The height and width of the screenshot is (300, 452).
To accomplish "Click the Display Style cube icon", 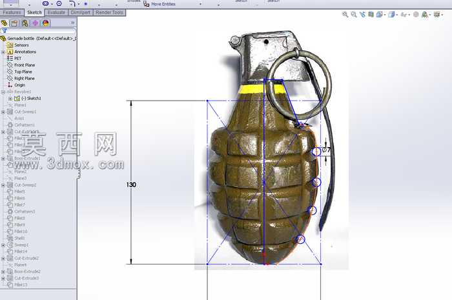I will coord(391,14).
